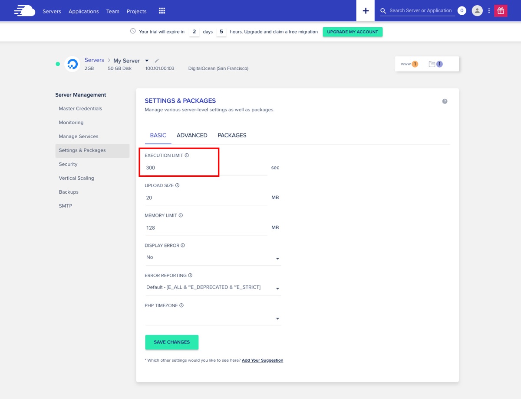
Task: Switch to the Packages tab
Action: (232, 136)
